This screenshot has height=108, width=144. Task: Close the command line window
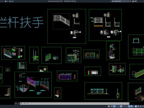click(16, 103)
